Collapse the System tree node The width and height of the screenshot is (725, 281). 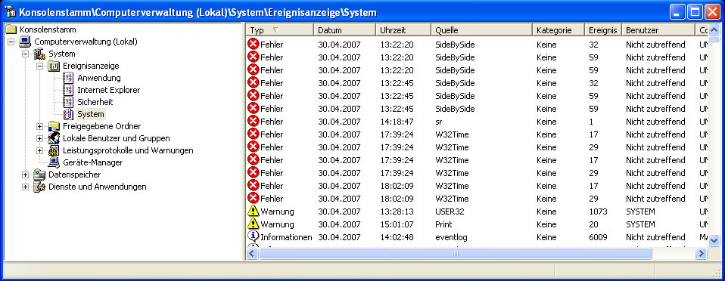(26, 54)
